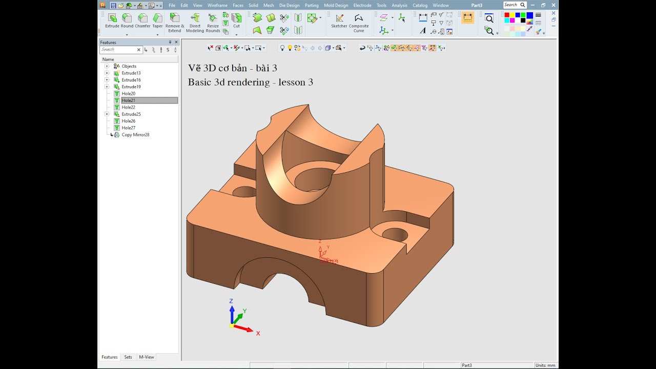
Task: Select Hole27 in the feature tree
Action: click(129, 128)
